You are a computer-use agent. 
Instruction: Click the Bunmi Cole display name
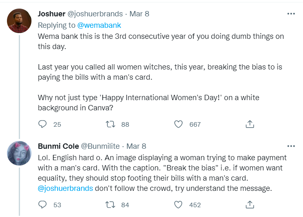pos(58,146)
